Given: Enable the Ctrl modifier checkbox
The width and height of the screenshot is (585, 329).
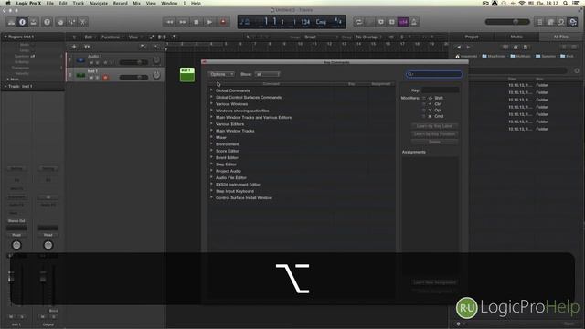Looking at the screenshot, I should click(x=424, y=104).
